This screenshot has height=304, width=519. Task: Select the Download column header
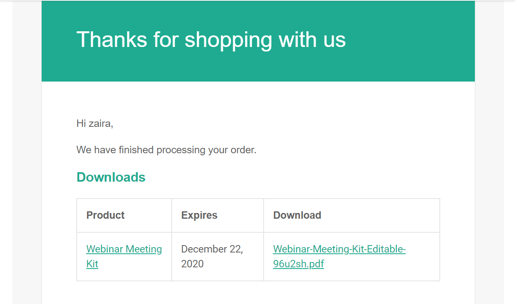(x=297, y=215)
